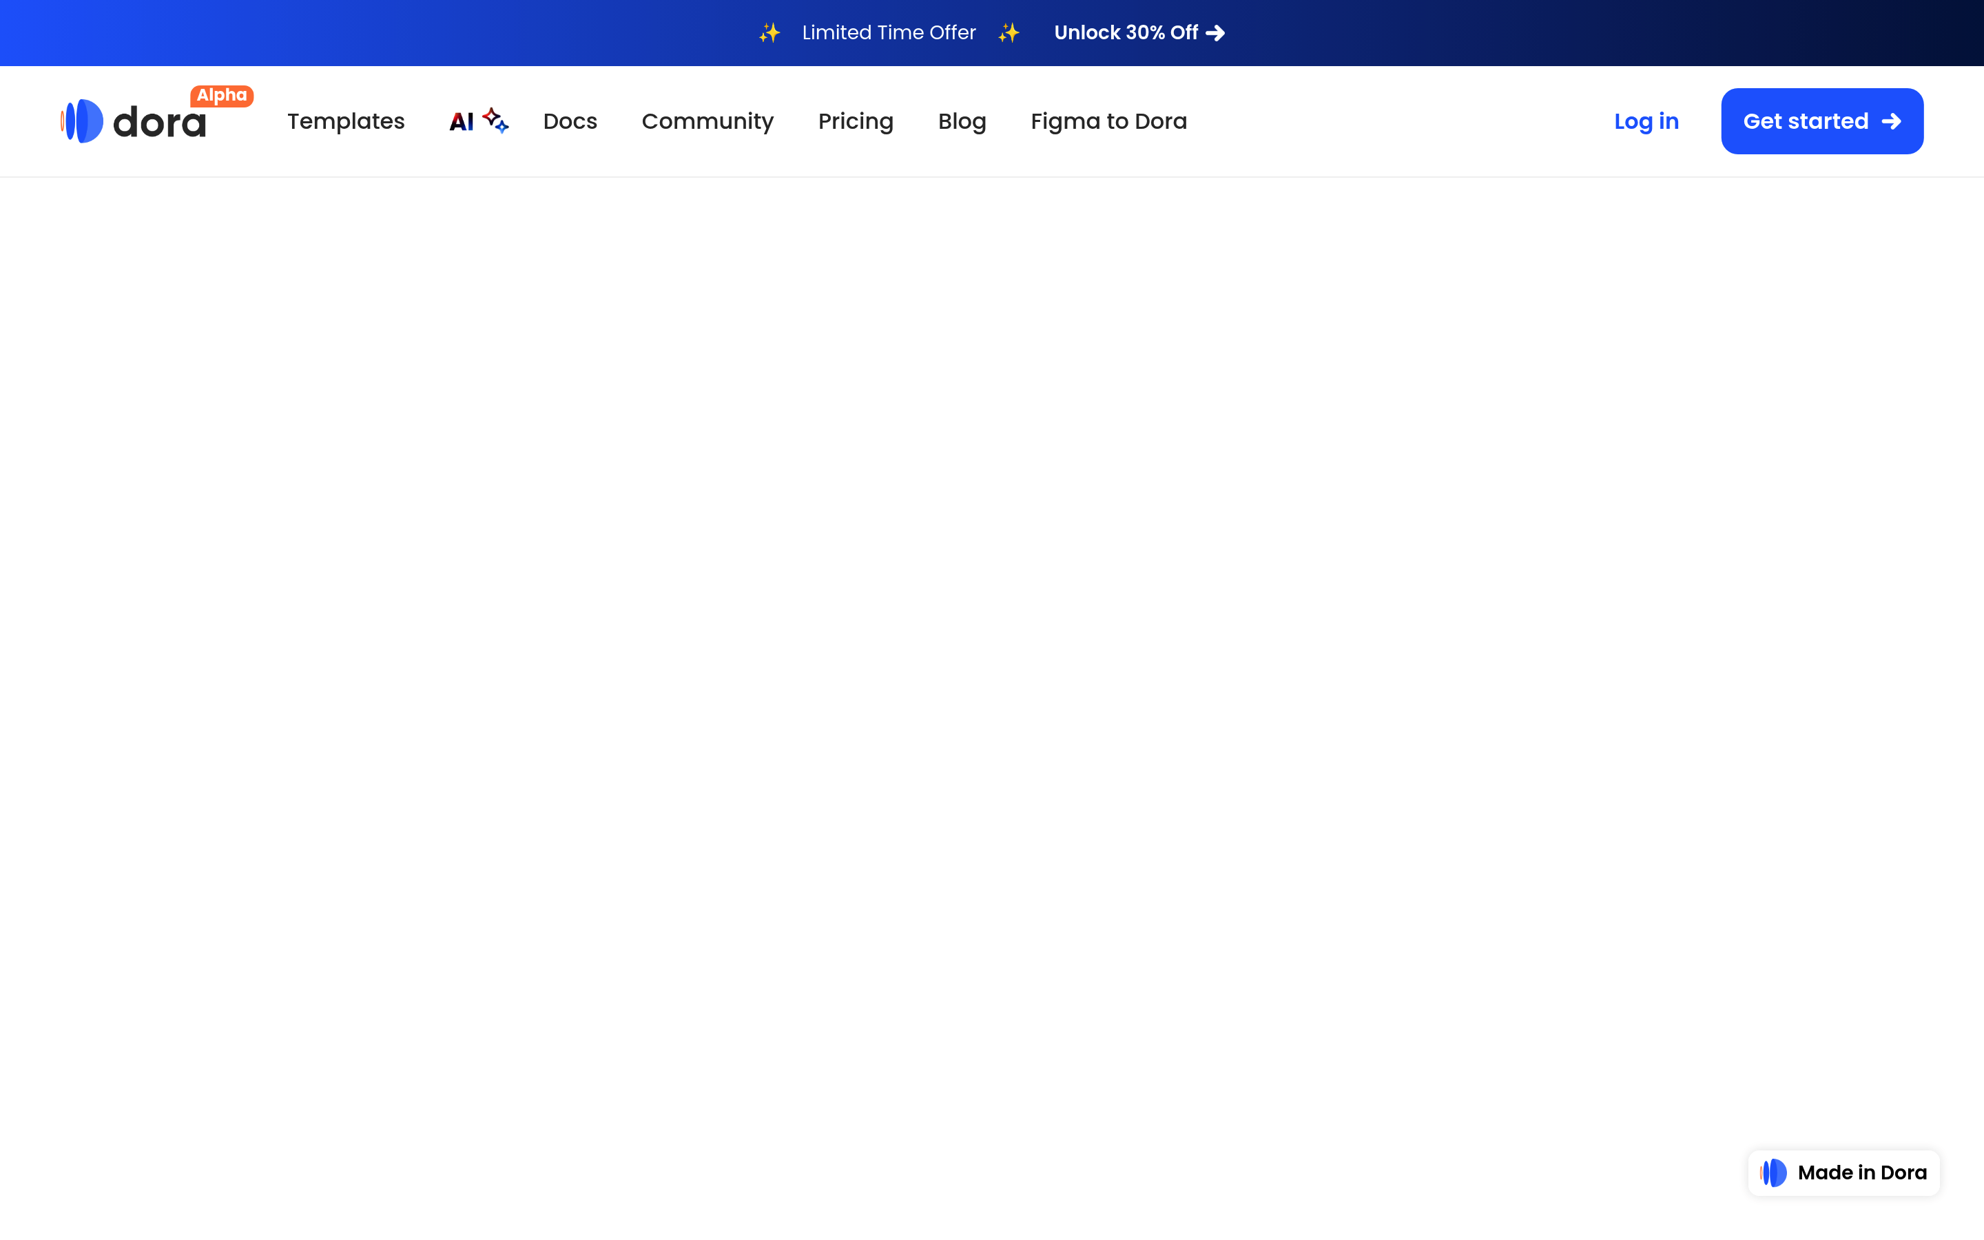Click the right sparkle emoji in banner
This screenshot has width=1984, height=1240.
point(1009,33)
